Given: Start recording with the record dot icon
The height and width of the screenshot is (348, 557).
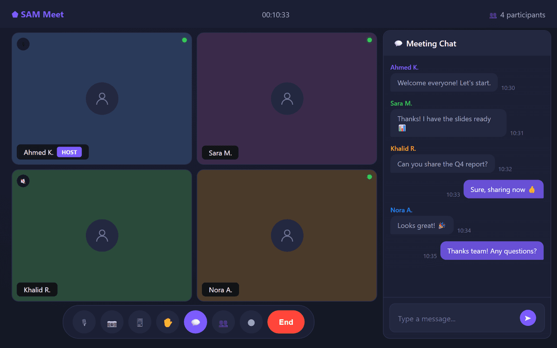Looking at the screenshot, I should pos(251,322).
